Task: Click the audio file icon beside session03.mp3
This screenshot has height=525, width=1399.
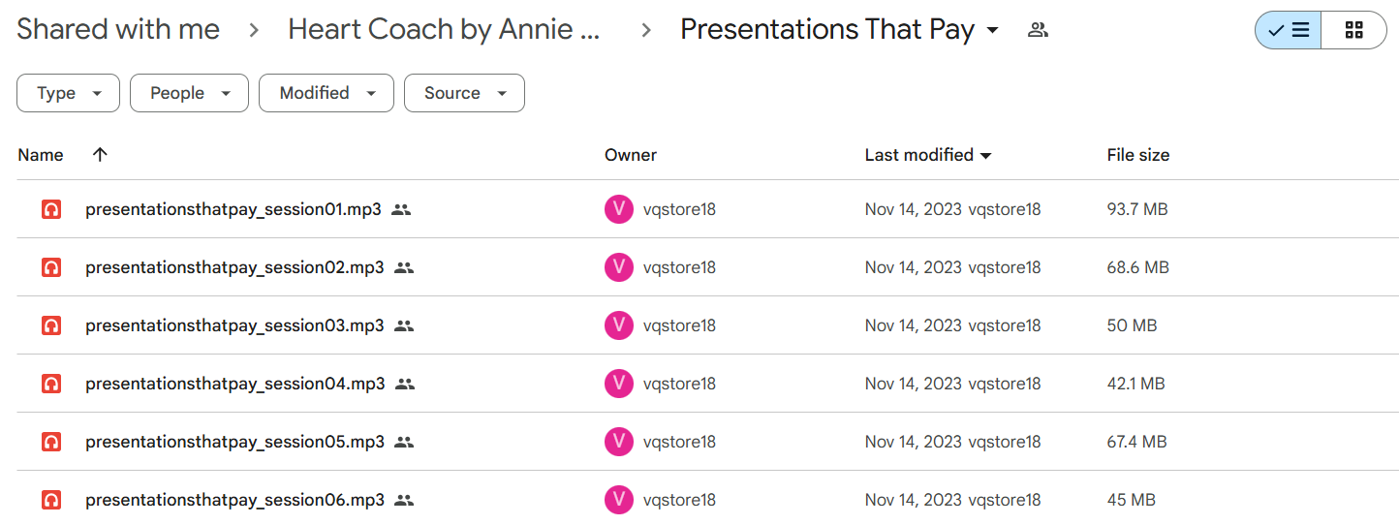Action: 51,325
